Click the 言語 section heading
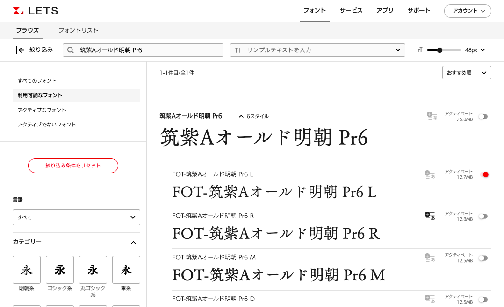Viewport: 504px width, 307px height. (18, 200)
